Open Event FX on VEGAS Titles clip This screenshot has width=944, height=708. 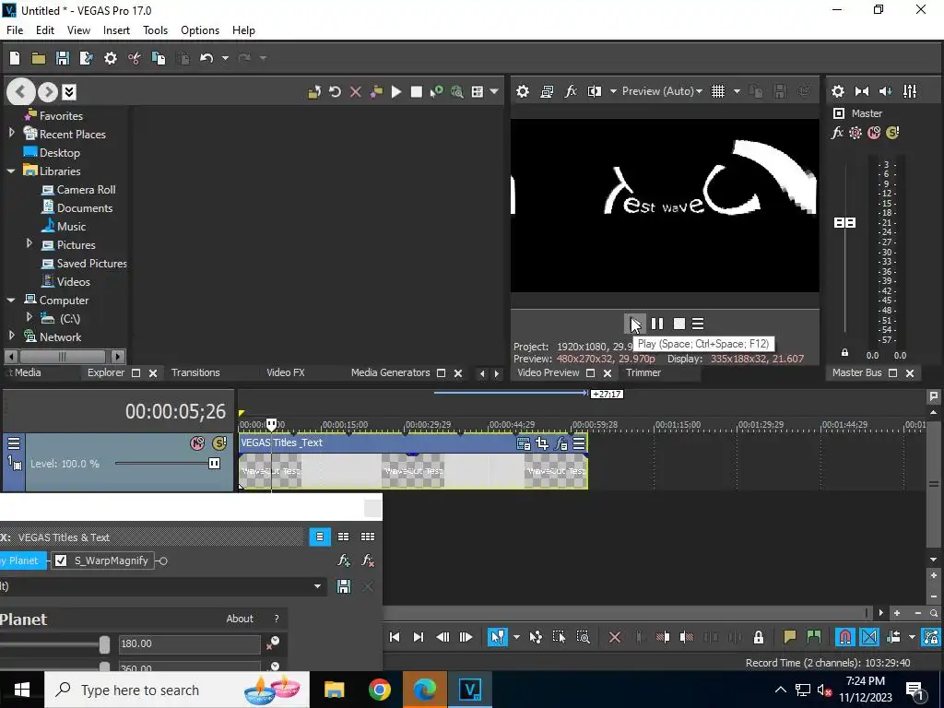(560, 443)
